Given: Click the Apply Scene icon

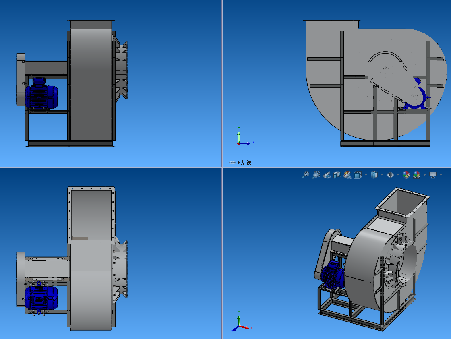Looking at the screenshot, I should pos(416,175).
